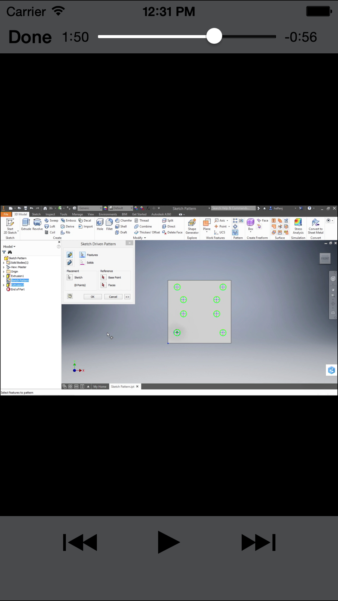Click the Thread tool
Screen dimensions: 338x601
[x=142, y=220]
